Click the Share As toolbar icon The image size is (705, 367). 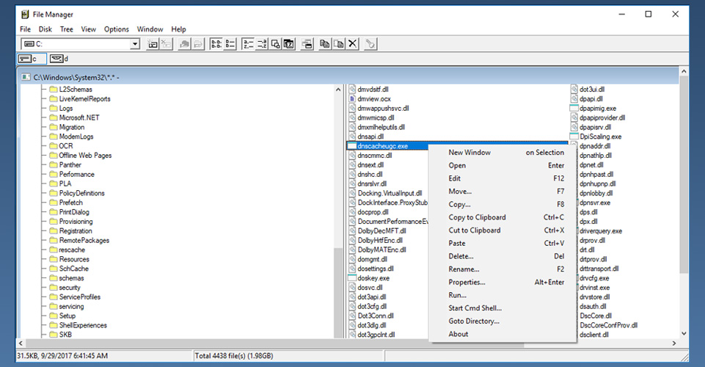184,43
